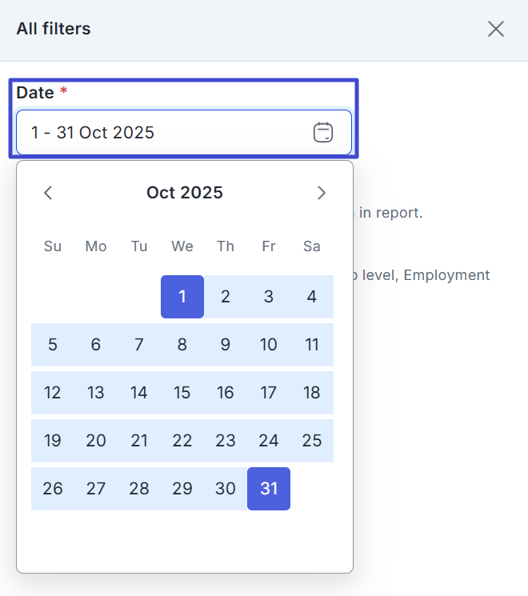Choose October 19 on the calendar

click(53, 441)
